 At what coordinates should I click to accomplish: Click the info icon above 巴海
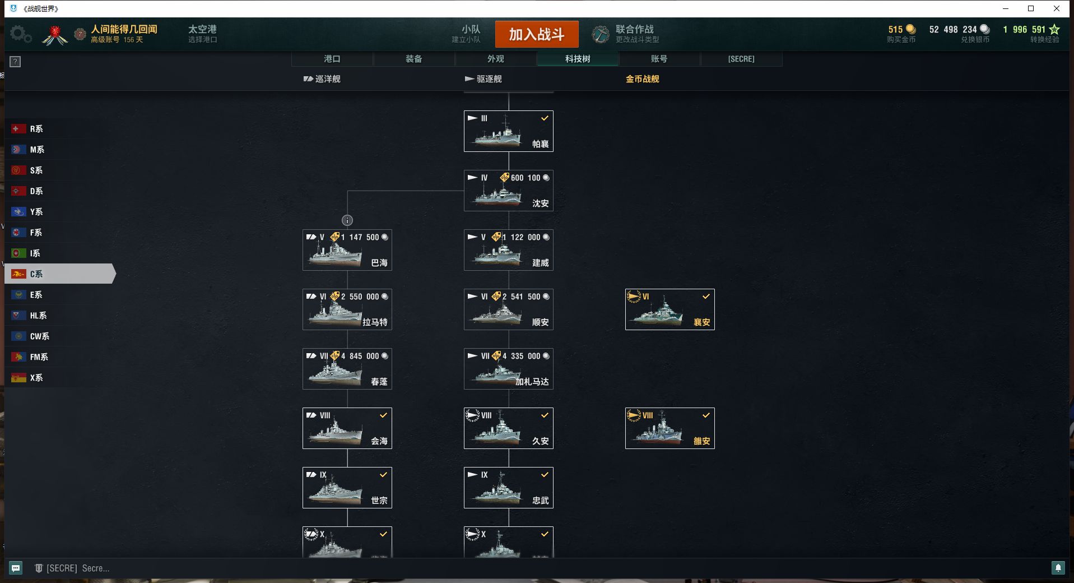[347, 220]
